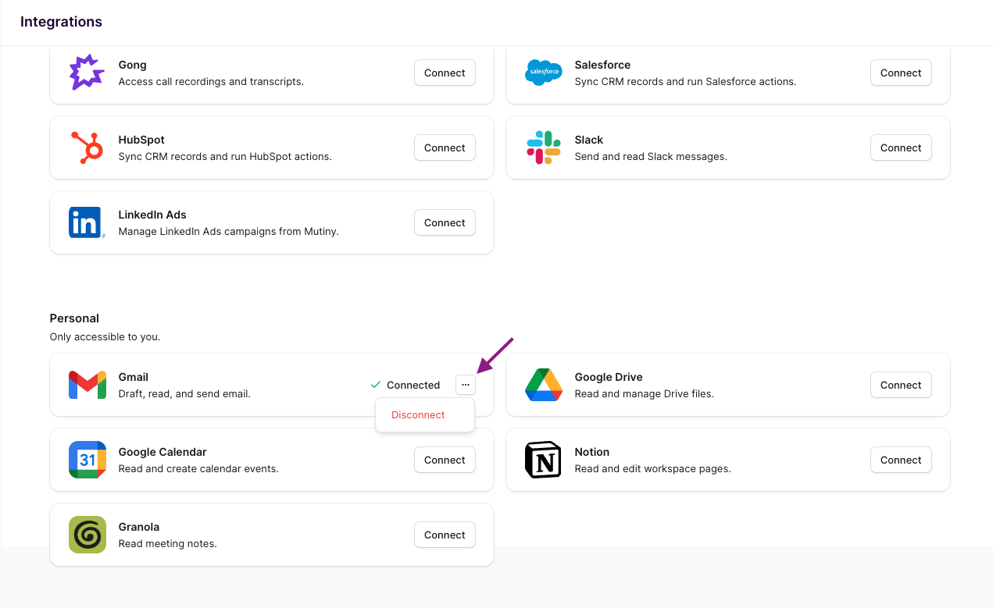993x608 pixels.
Task: Click 'Sync CRM records and run HubSpot actions.'
Action: click(x=225, y=156)
